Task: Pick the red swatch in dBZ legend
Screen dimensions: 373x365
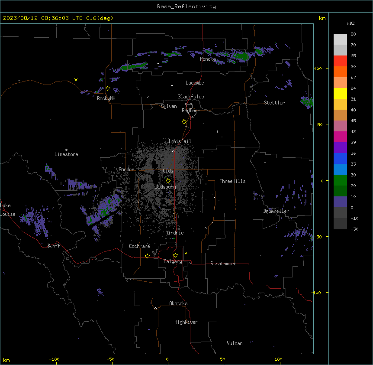Action: point(340,61)
